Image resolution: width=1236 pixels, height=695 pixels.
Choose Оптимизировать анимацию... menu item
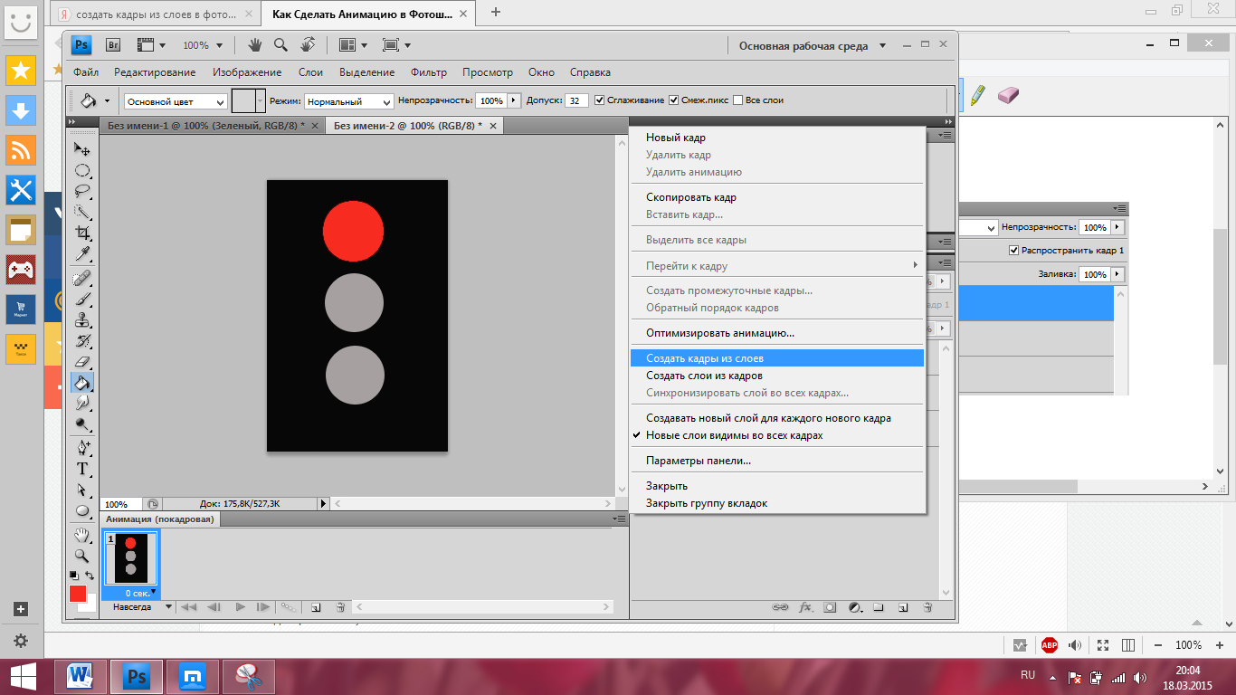(777, 333)
